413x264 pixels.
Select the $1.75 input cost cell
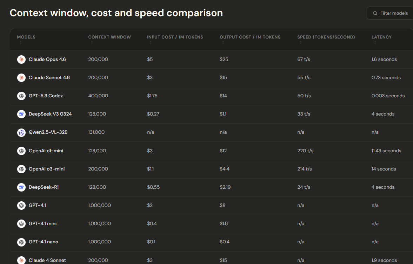152,96
